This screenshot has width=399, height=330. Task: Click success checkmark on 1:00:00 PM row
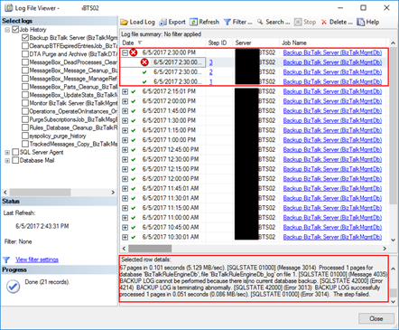point(134,140)
